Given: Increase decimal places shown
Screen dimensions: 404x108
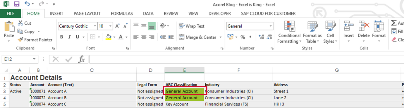Looking at the screenshot, I should click(x=262, y=37).
